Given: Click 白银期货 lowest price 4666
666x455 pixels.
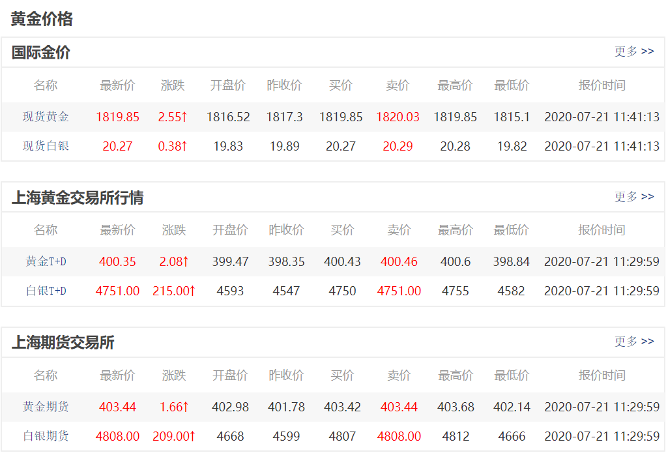Looking at the screenshot, I should (x=512, y=436).
